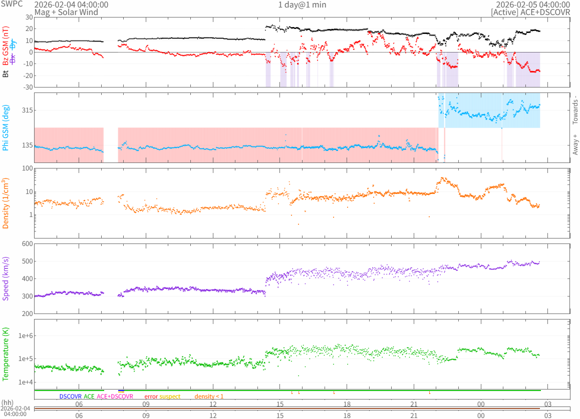The width and height of the screenshot is (580, 419).
Task: Click the green ACE data source bar
Action: [x=287, y=390]
